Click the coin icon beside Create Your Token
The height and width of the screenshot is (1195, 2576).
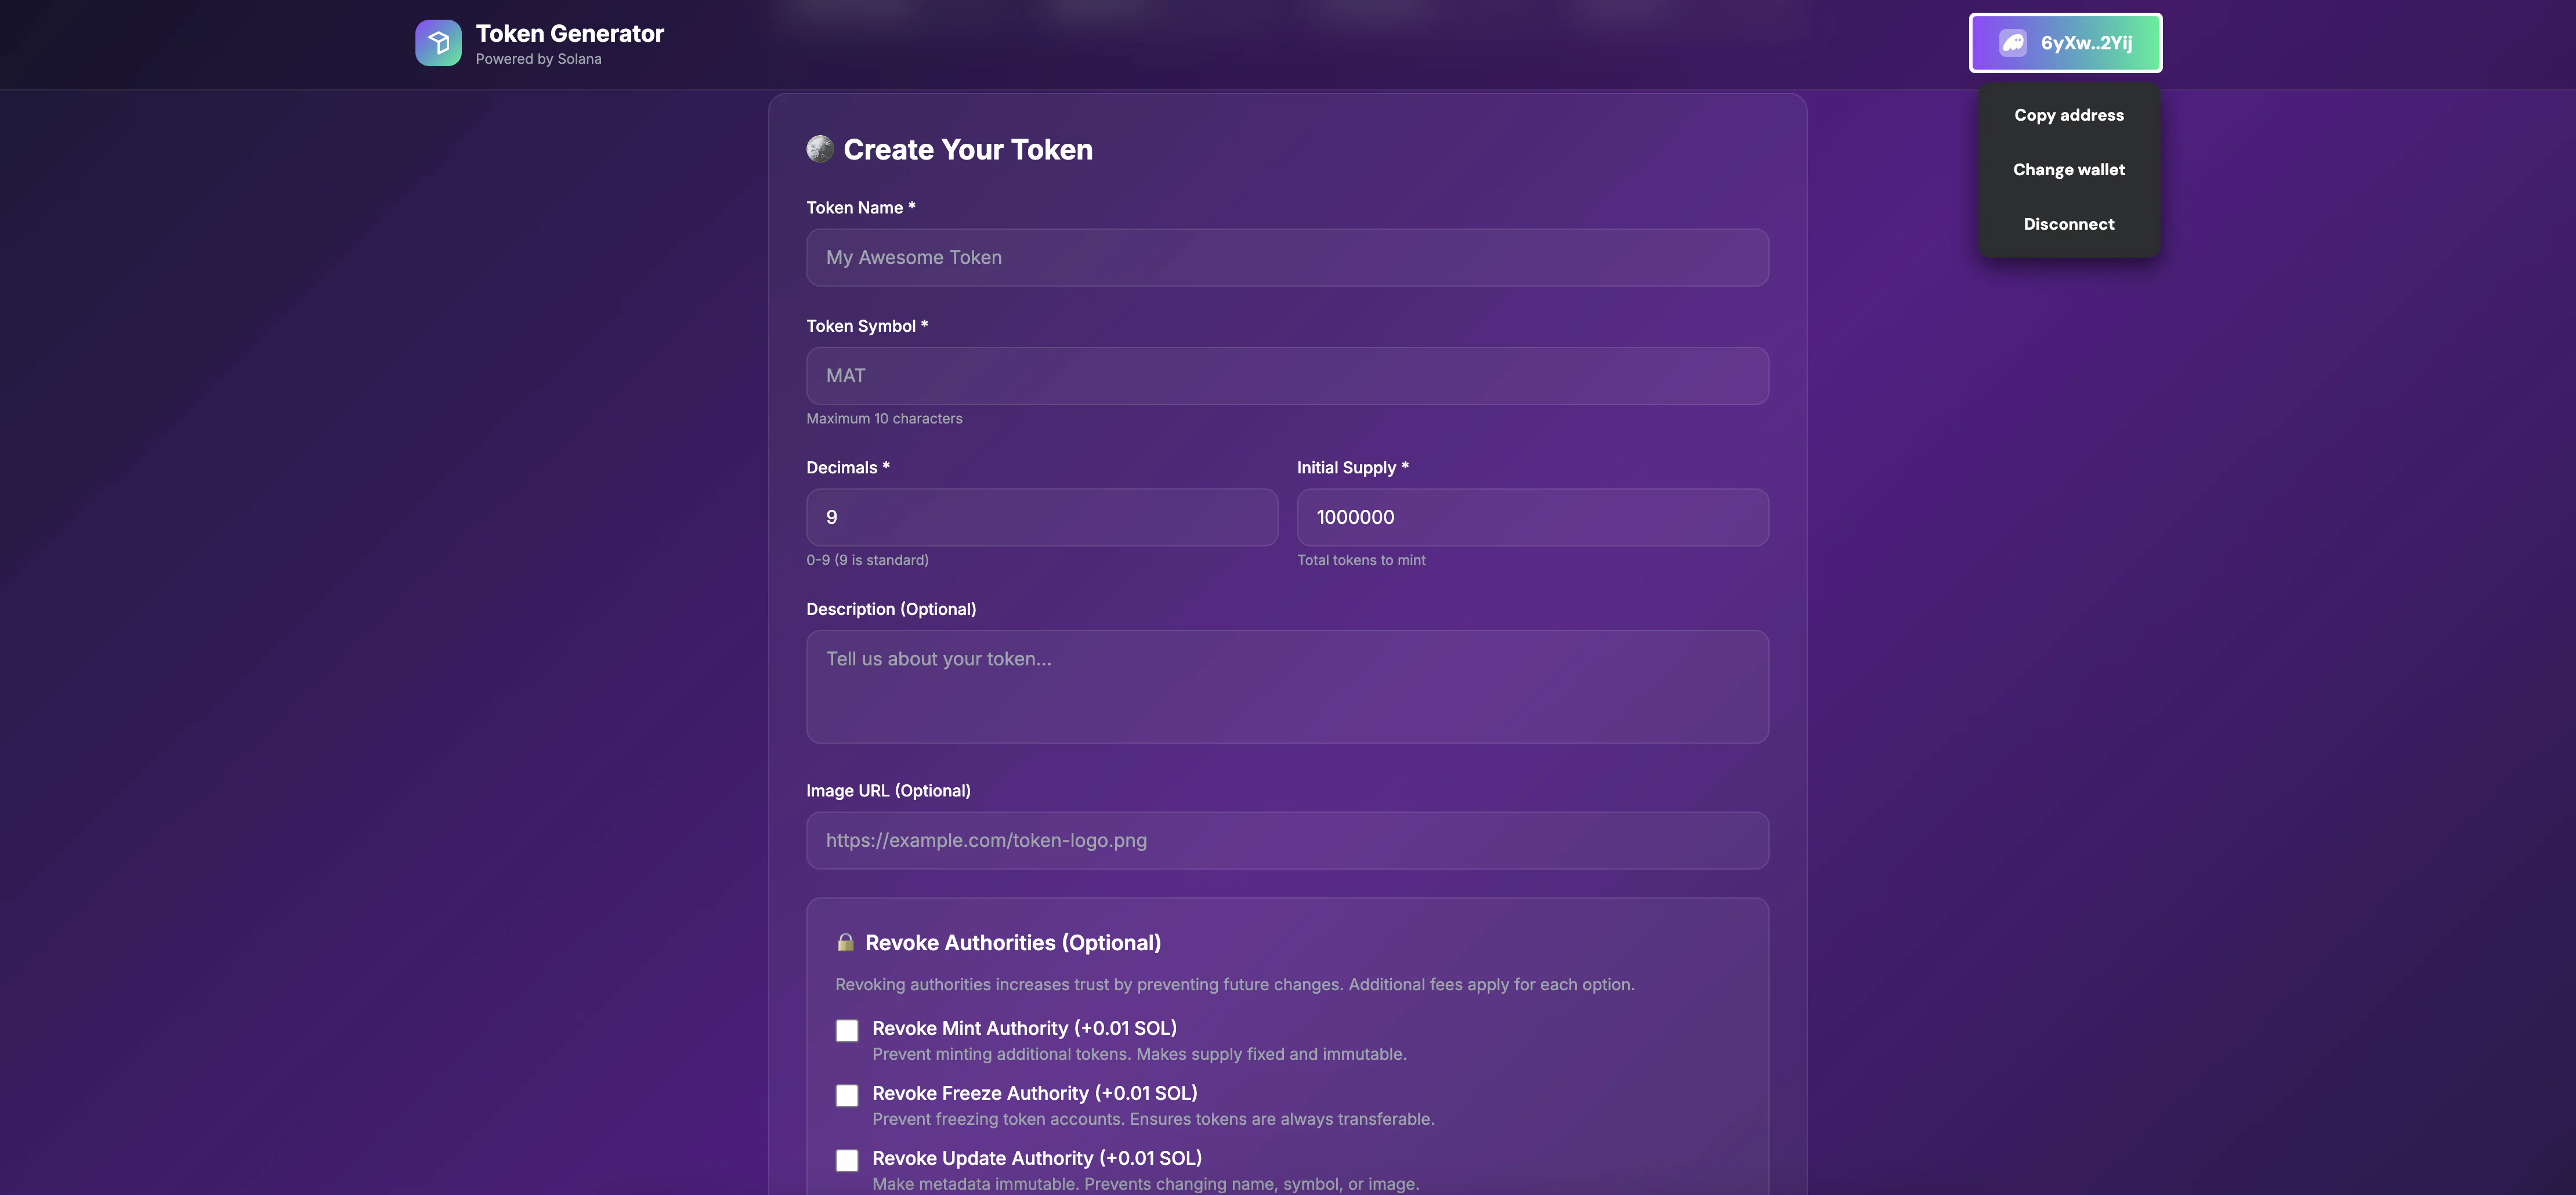pos(820,149)
